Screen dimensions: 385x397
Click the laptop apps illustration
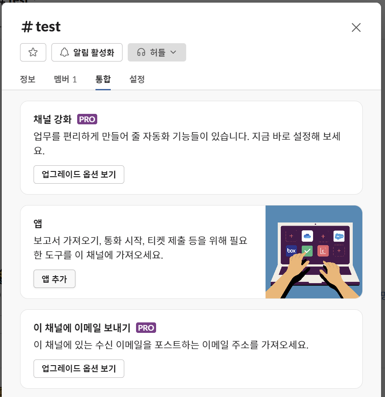(x=314, y=252)
